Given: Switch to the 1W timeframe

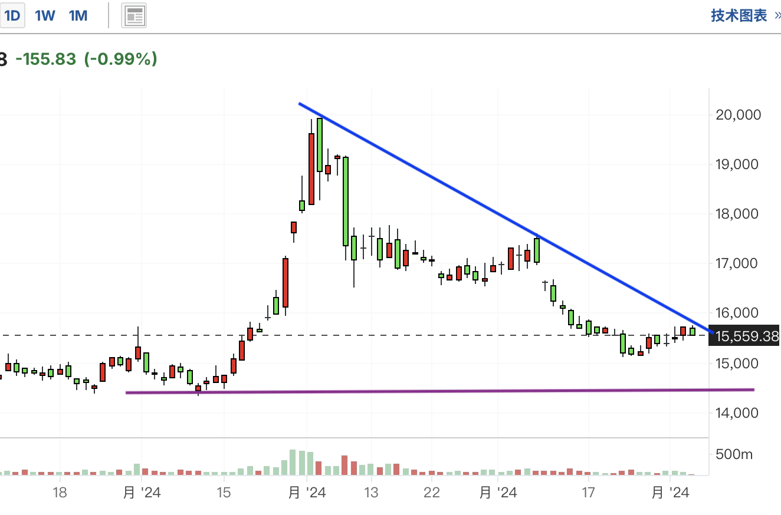Looking at the screenshot, I should (45, 16).
